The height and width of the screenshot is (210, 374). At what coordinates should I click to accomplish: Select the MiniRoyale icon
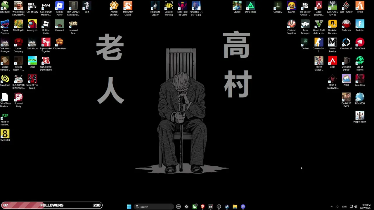click(18, 26)
